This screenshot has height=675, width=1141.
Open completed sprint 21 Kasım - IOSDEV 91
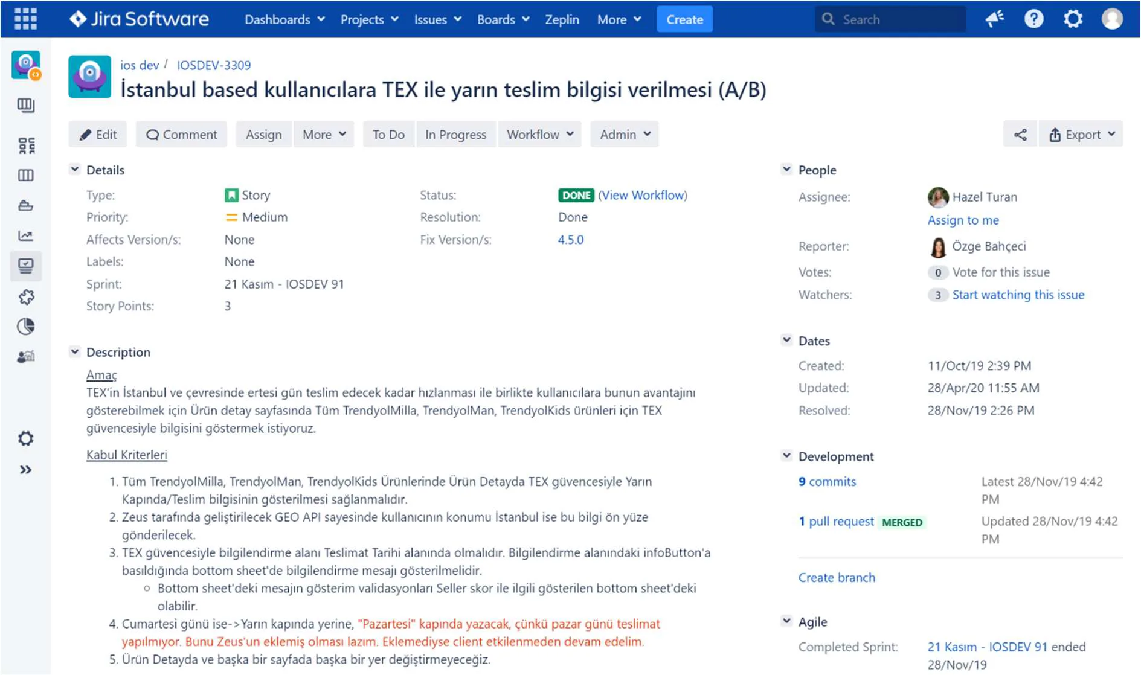pos(988,647)
